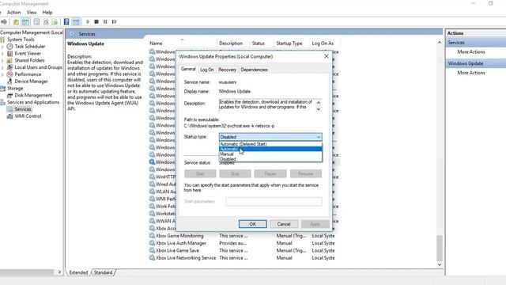Open the Startup type combo box
The image size is (506, 285).
(x=270, y=137)
